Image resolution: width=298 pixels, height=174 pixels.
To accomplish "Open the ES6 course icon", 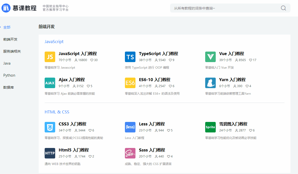I will [x=130, y=83].
